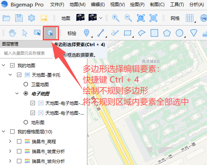The image size is (207, 165).
Task: Select the rectangle select features tool
Action: coord(37,33)
